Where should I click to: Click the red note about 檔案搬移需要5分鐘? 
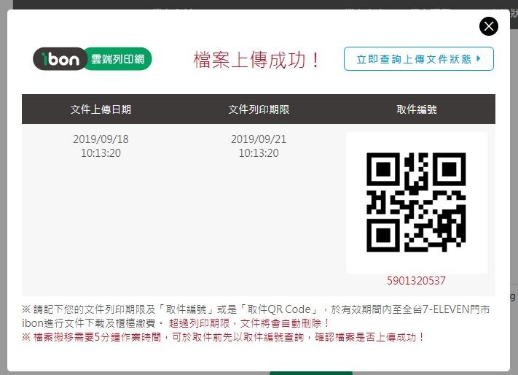click(223, 337)
